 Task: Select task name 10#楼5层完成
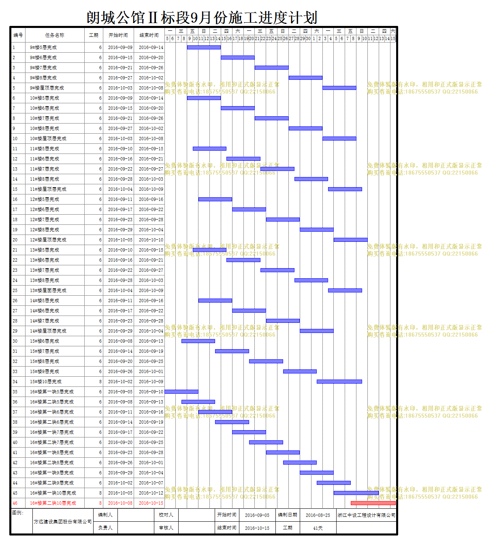pyautogui.click(x=45, y=98)
